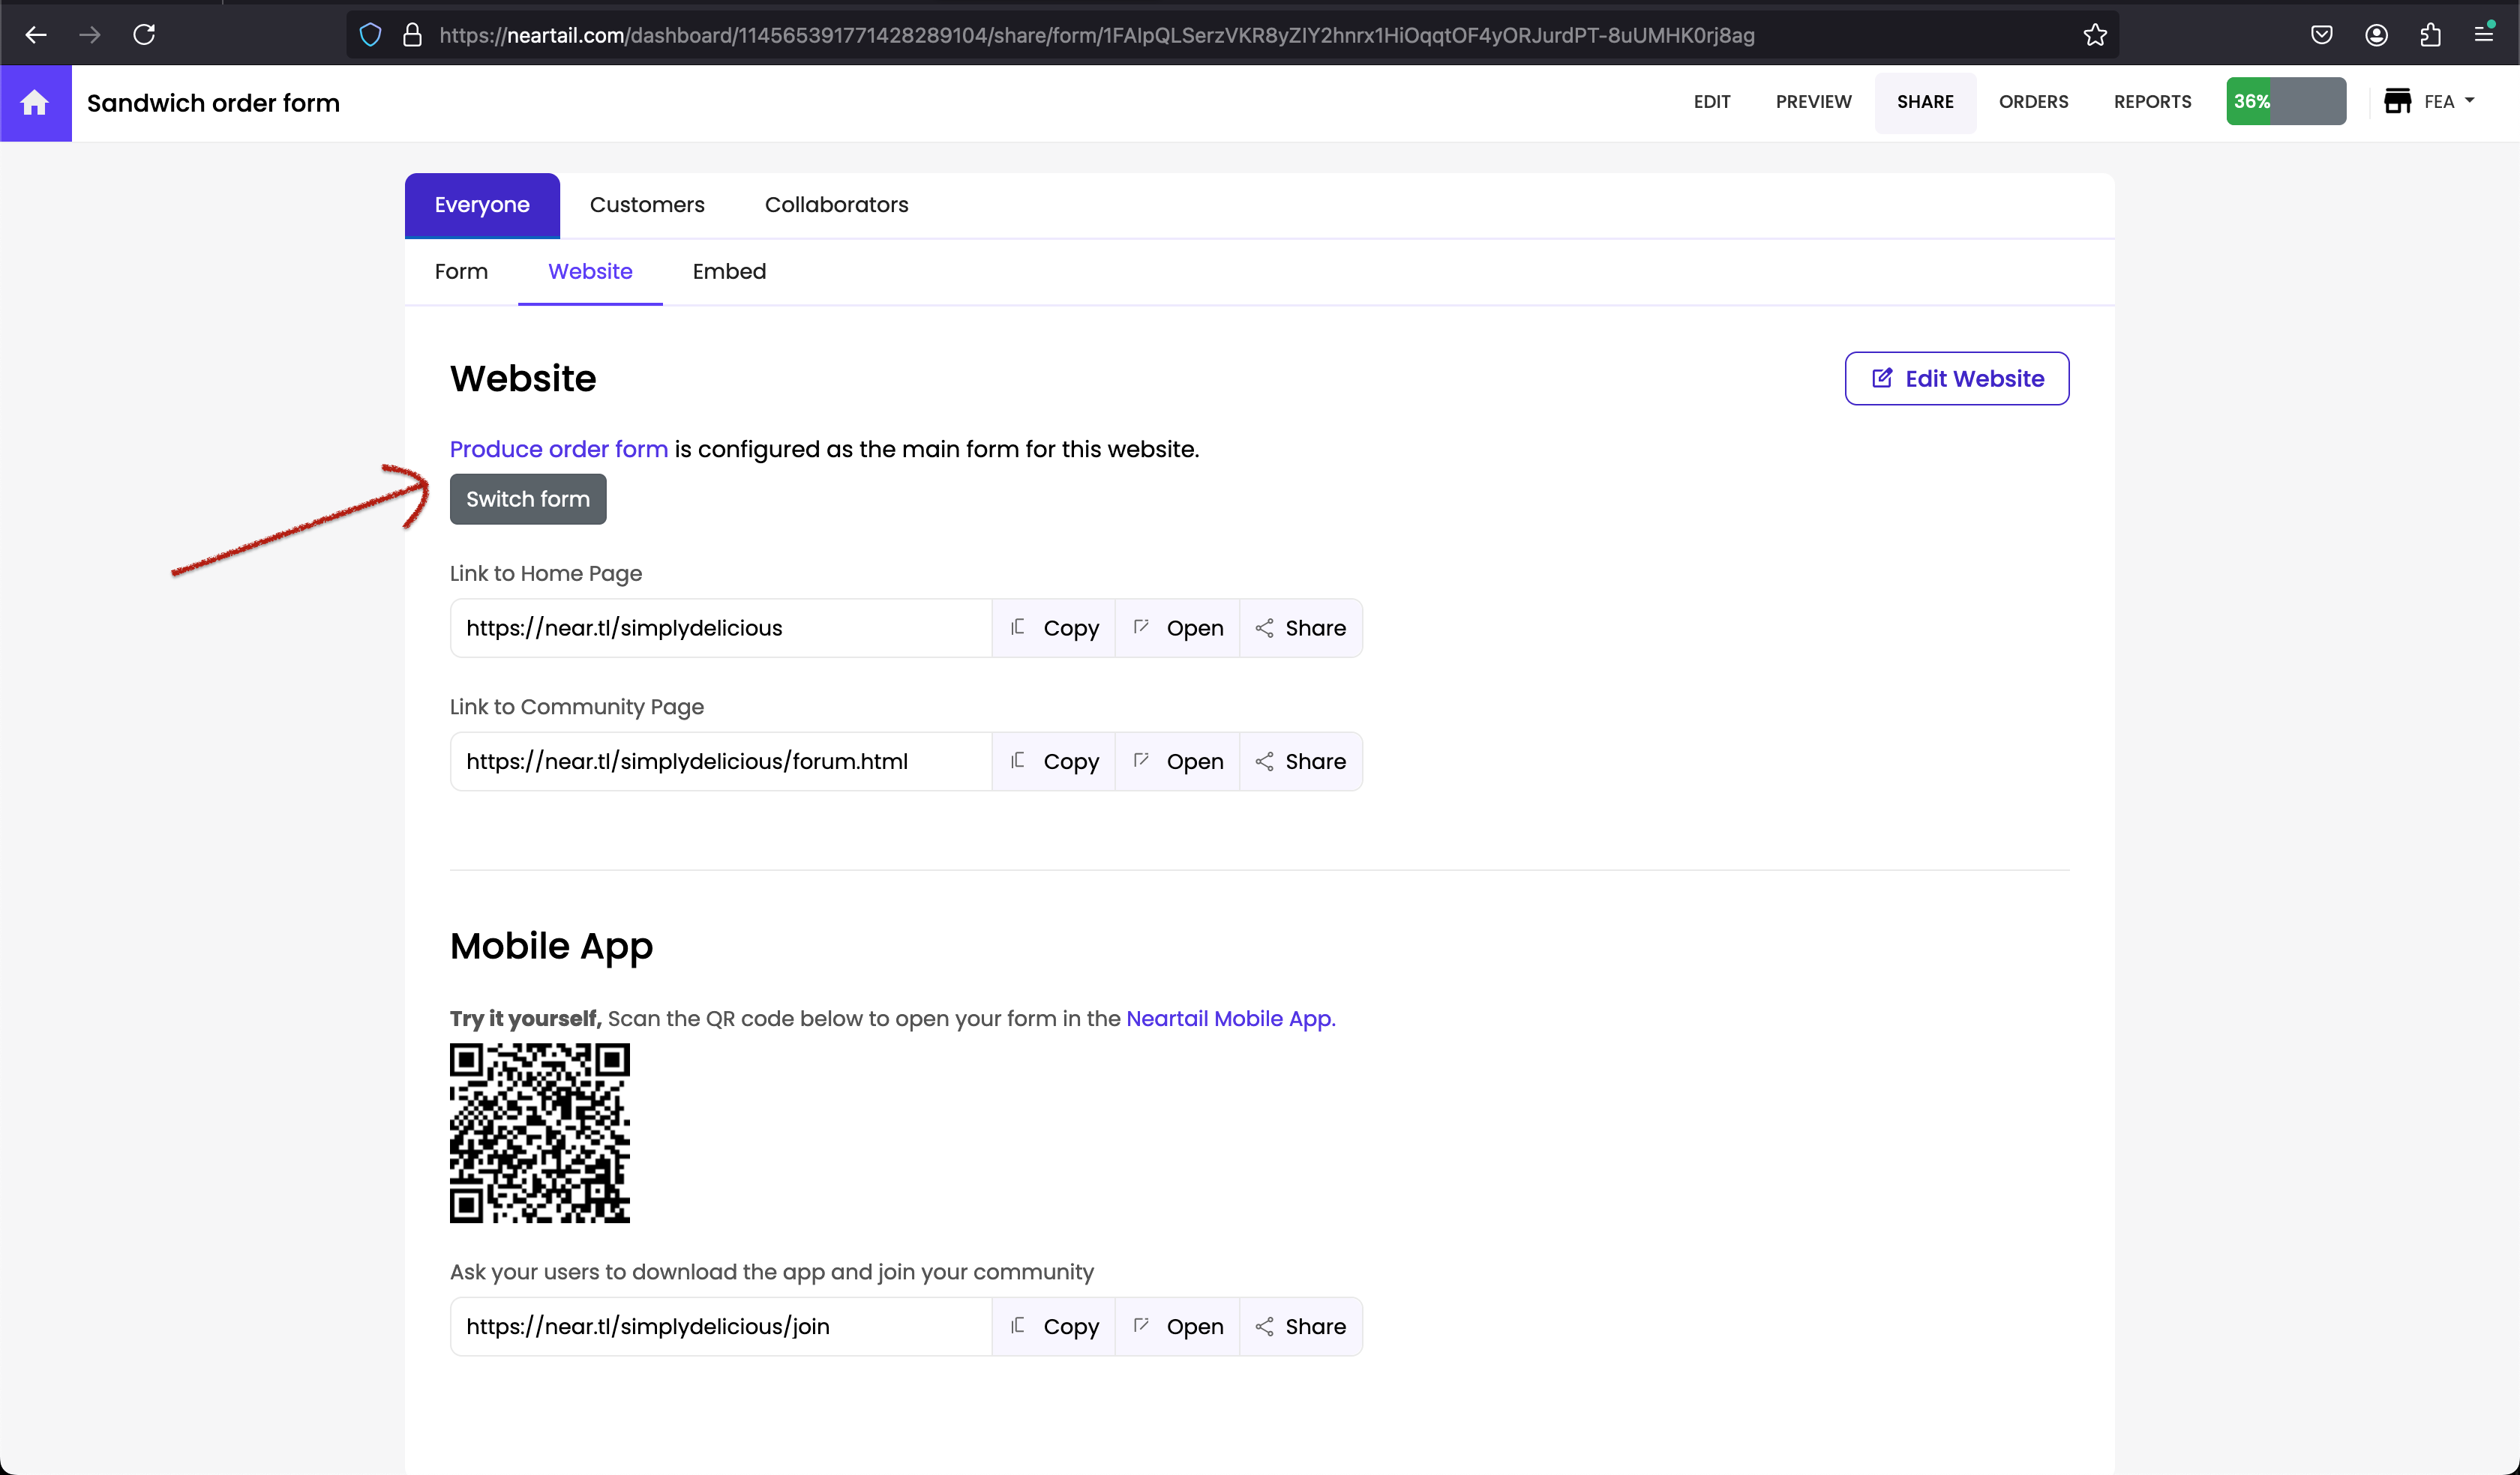Reload the page with refresh icon
Image resolution: width=2520 pixels, height=1475 pixels.
144,35
